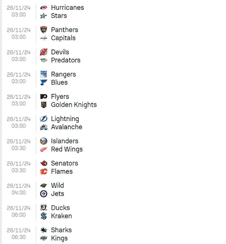This screenshot has height=244, width=226.
Task: Click the Devils team logo
Action: point(44,52)
